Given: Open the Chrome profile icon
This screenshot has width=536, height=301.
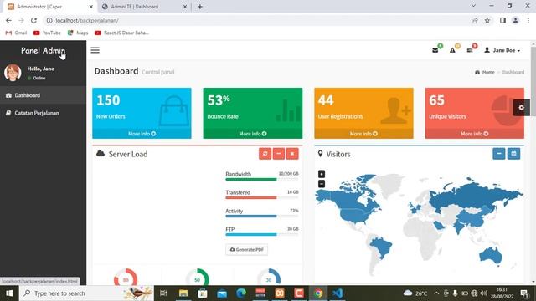Looking at the screenshot, I should coord(515,20).
